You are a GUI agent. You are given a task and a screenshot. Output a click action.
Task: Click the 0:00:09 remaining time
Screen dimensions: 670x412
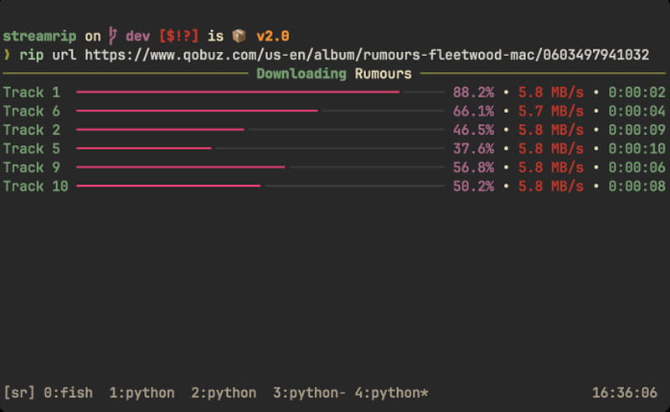click(x=637, y=130)
